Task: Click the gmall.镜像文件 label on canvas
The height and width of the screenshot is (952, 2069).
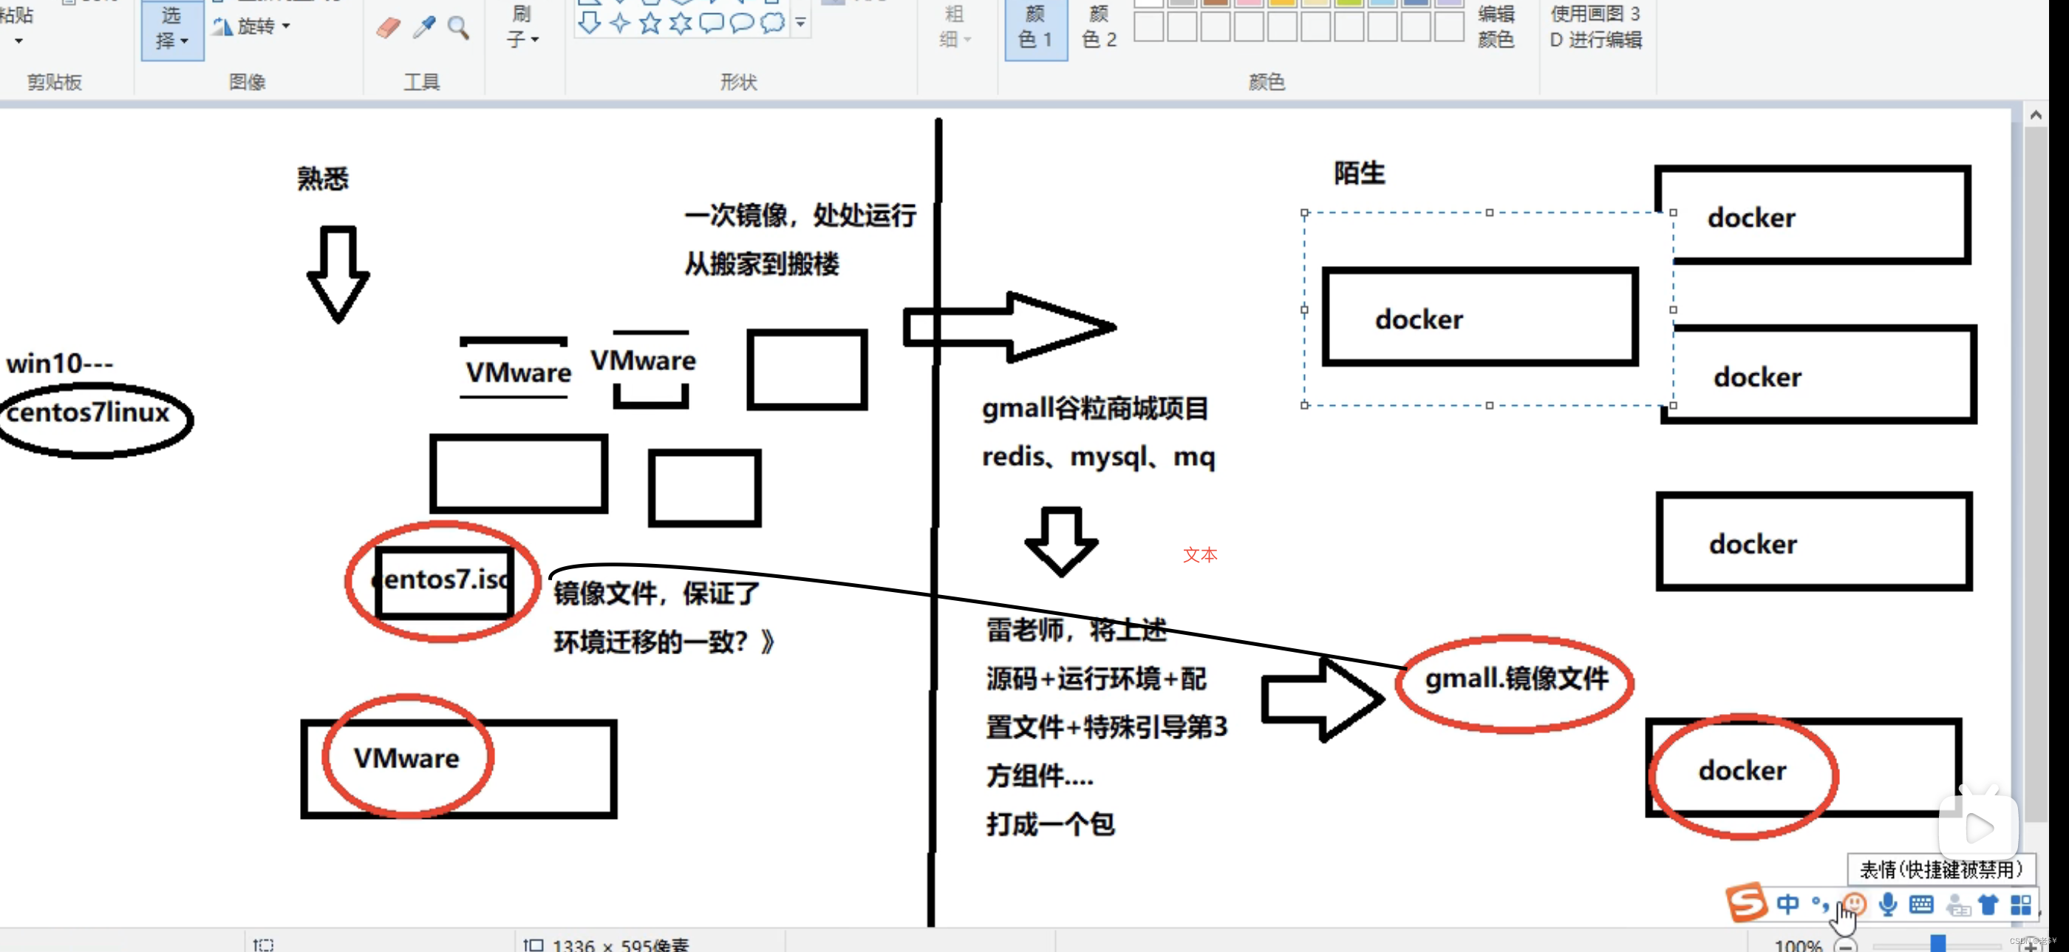Action: [x=1516, y=679]
